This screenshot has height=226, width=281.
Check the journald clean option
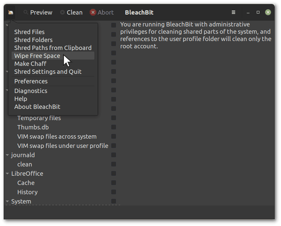pyautogui.click(x=114, y=164)
